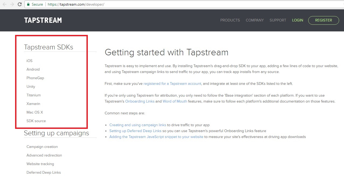
Task: Select PhoneGap in the SDK list
Action: pos(35,78)
